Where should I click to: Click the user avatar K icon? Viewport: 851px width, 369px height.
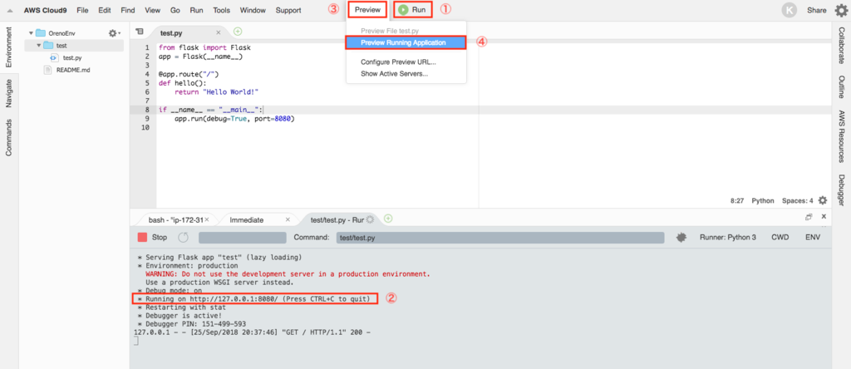(x=790, y=10)
